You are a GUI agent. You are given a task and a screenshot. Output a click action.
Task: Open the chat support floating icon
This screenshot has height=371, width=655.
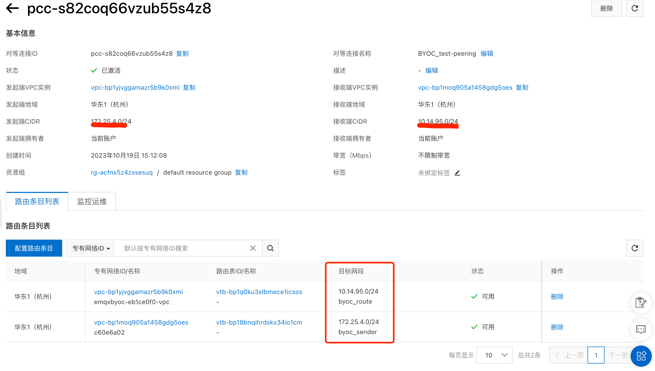(x=641, y=330)
